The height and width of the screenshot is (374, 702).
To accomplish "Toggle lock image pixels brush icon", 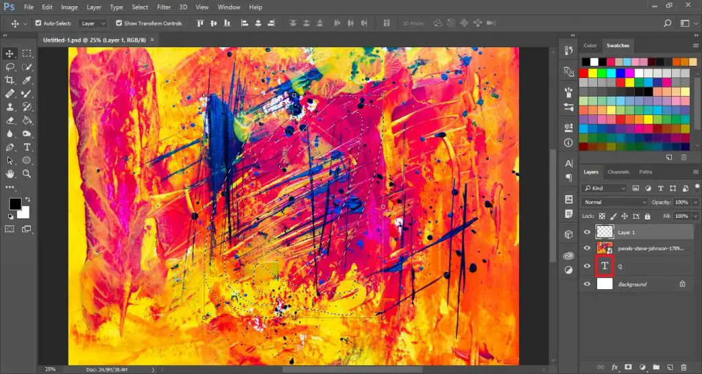I will (x=614, y=216).
